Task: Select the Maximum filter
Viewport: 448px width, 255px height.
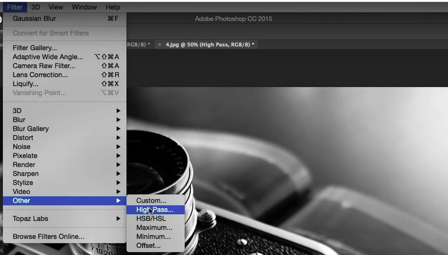Action: pyautogui.click(x=156, y=228)
